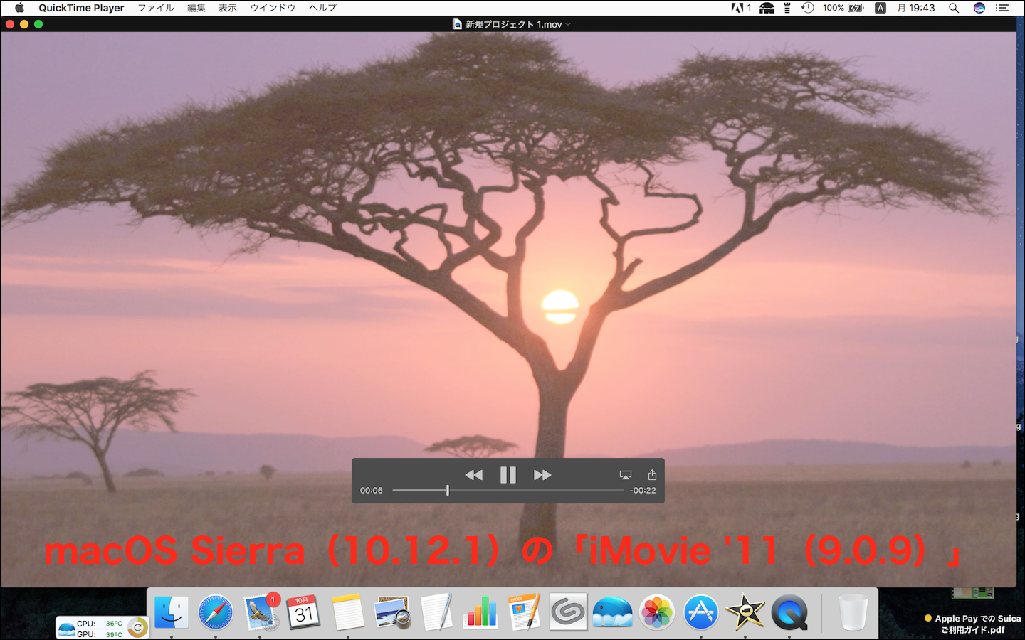Viewport: 1025px width, 640px height.
Task: Open the AirPlay output options
Action: 625,475
